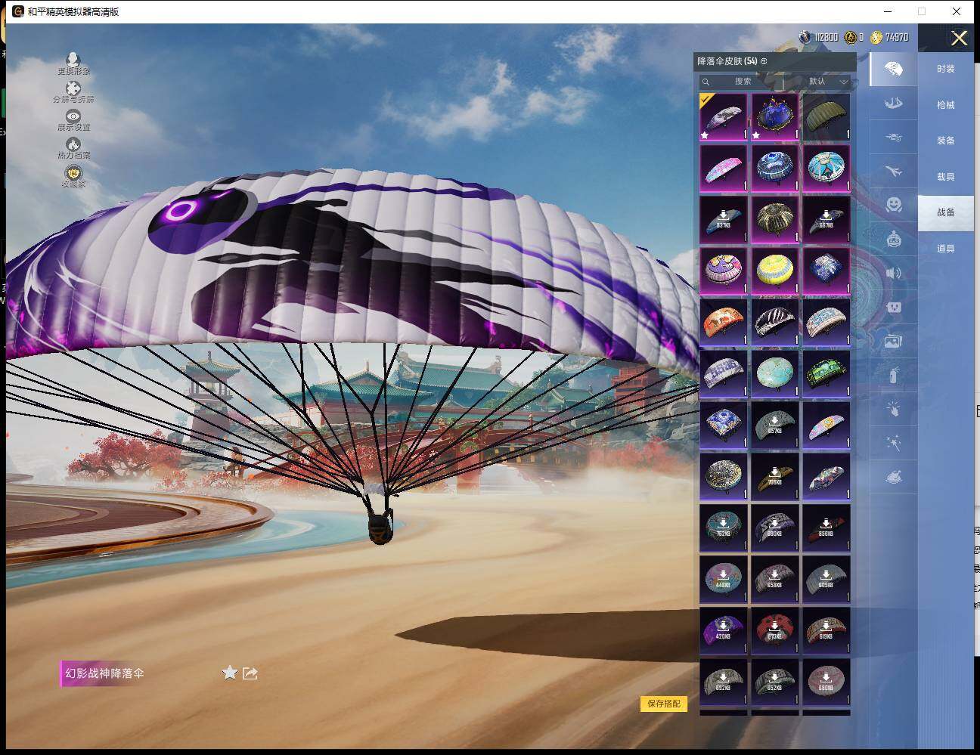Switch to the 枪械 tab
The width and height of the screenshot is (980, 755).
(x=945, y=105)
